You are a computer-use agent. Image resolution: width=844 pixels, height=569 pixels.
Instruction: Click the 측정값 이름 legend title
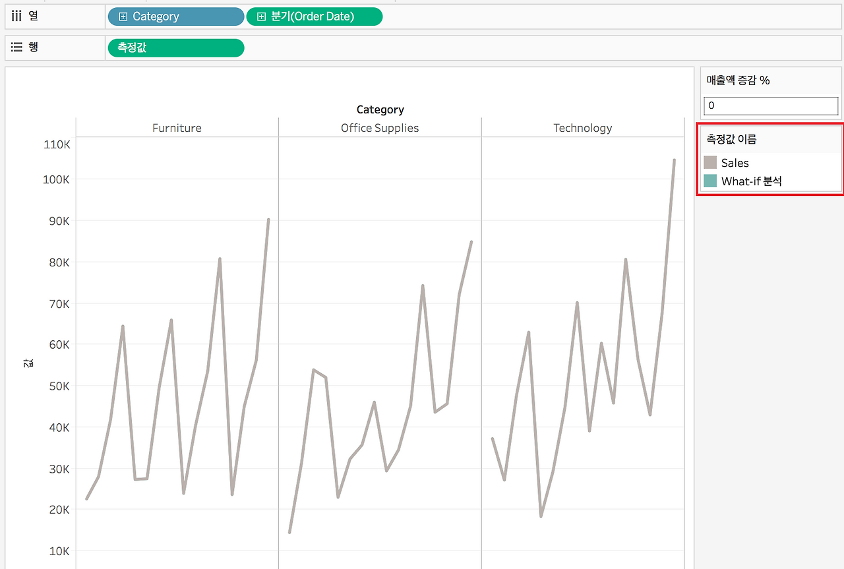coord(731,139)
